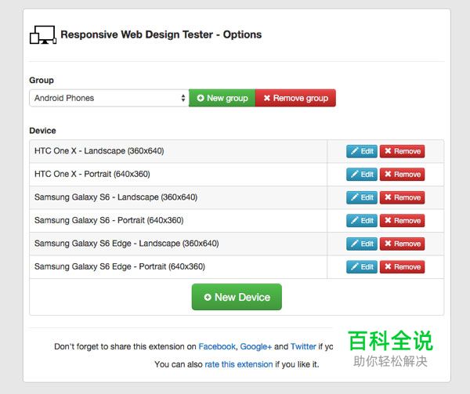
Task: Open the Google+ share link
Action: (x=256, y=347)
